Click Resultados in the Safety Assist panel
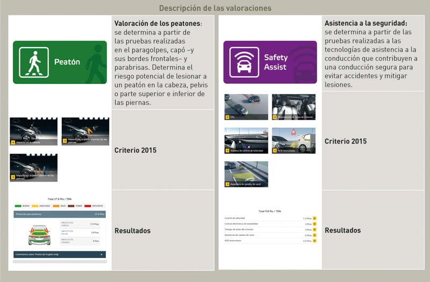The height and width of the screenshot is (282, 430). 343,230
